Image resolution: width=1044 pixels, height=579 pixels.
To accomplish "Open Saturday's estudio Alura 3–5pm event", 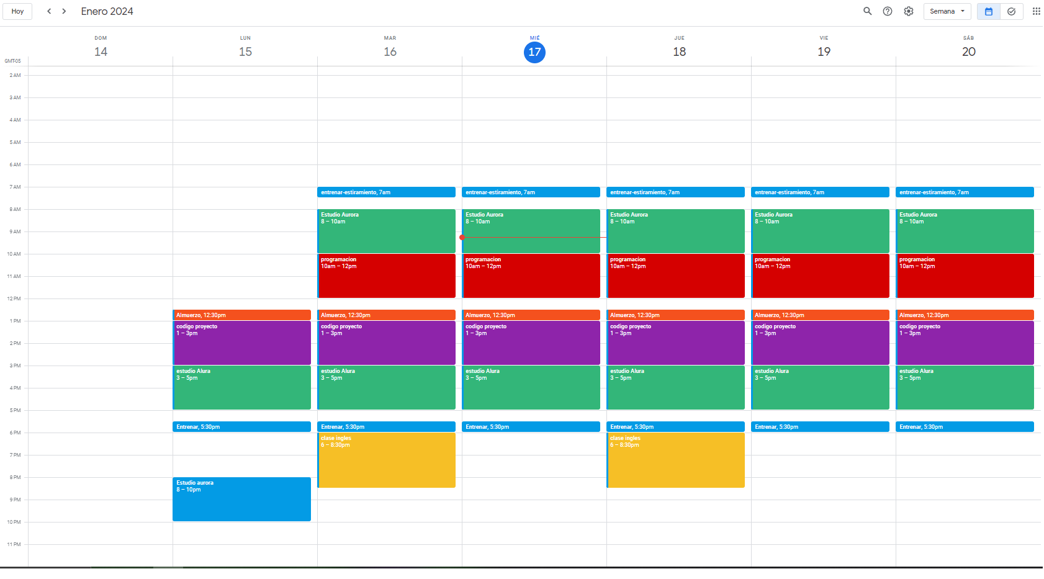I will (965, 387).
